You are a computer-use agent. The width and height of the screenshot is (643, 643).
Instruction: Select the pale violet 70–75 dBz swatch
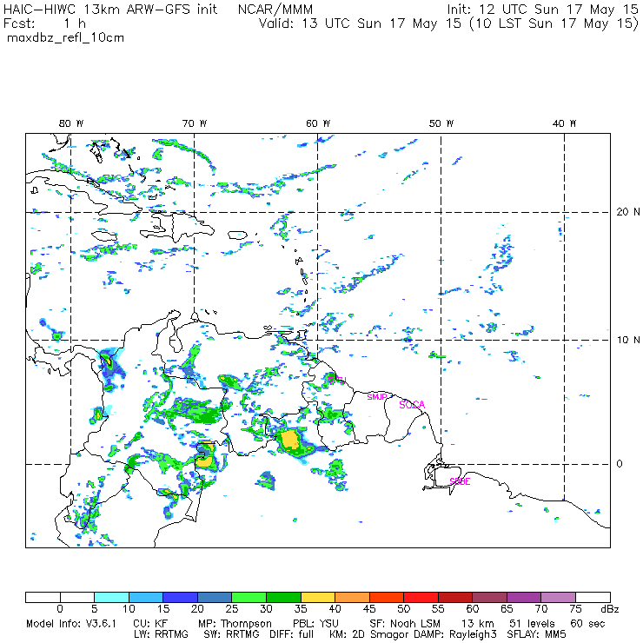pyautogui.click(x=558, y=597)
